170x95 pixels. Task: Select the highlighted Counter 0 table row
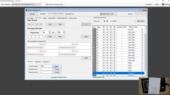pos(118,73)
